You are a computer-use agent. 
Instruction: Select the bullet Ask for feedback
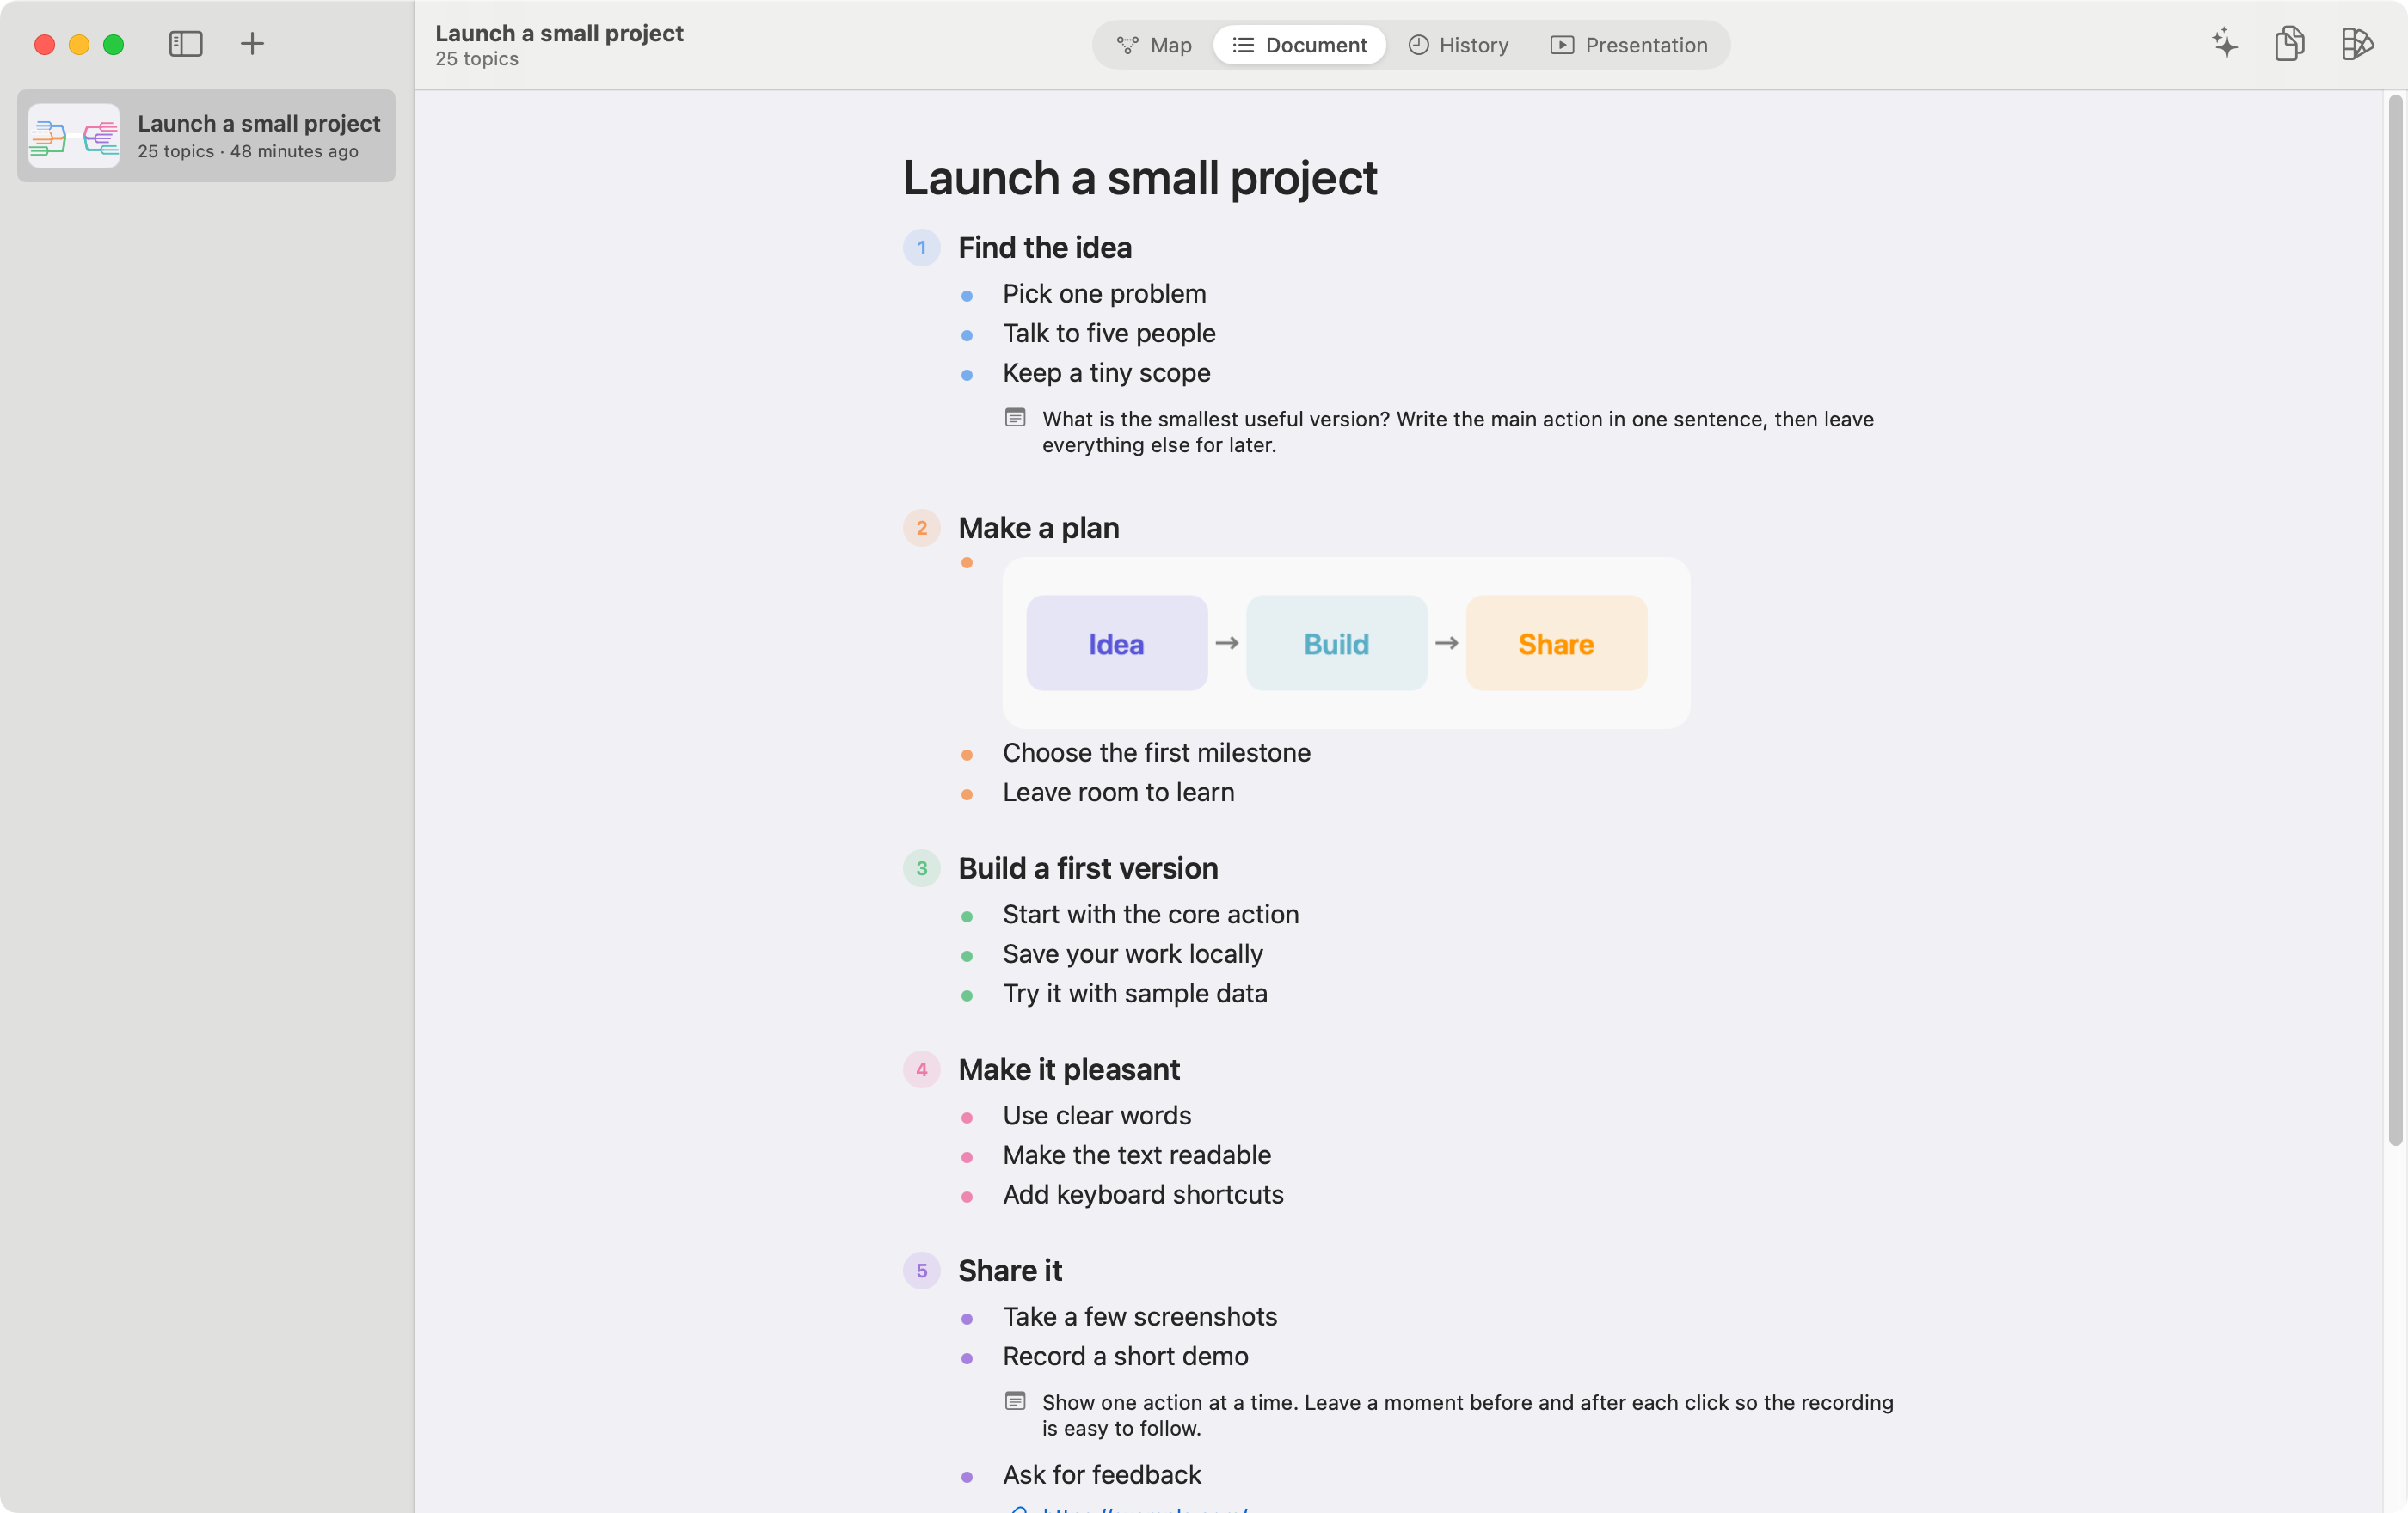(1102, 1475)
